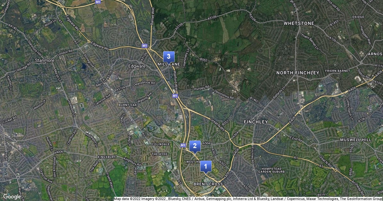Image resolution: width=383 pixels, height=201 pixels.
Task: Click the MUSWELL HILL label
Action: coord(356,140)
